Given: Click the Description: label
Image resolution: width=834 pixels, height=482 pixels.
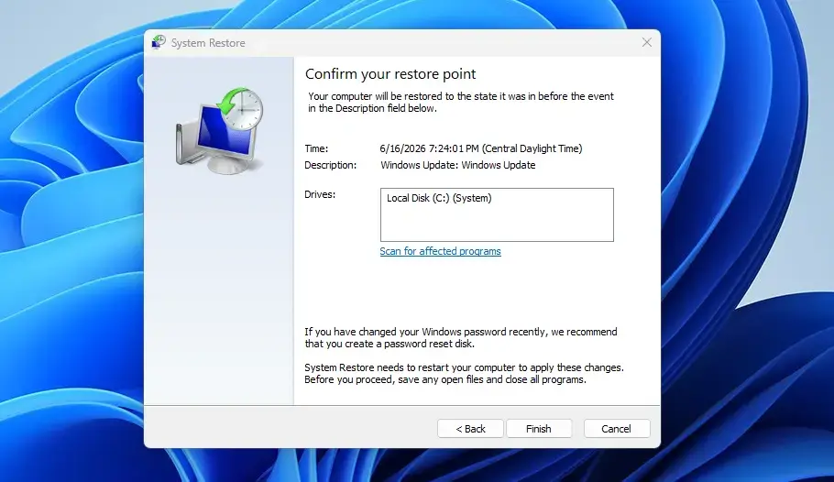Looking at the screenshot, I should click(x=330, y=166).
